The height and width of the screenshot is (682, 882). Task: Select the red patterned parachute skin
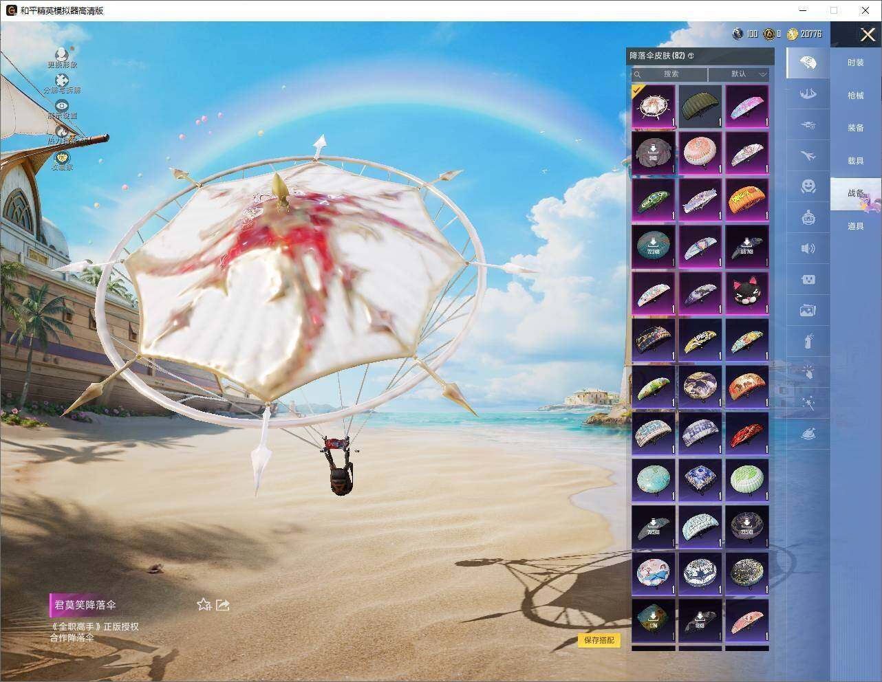[747, 433]
